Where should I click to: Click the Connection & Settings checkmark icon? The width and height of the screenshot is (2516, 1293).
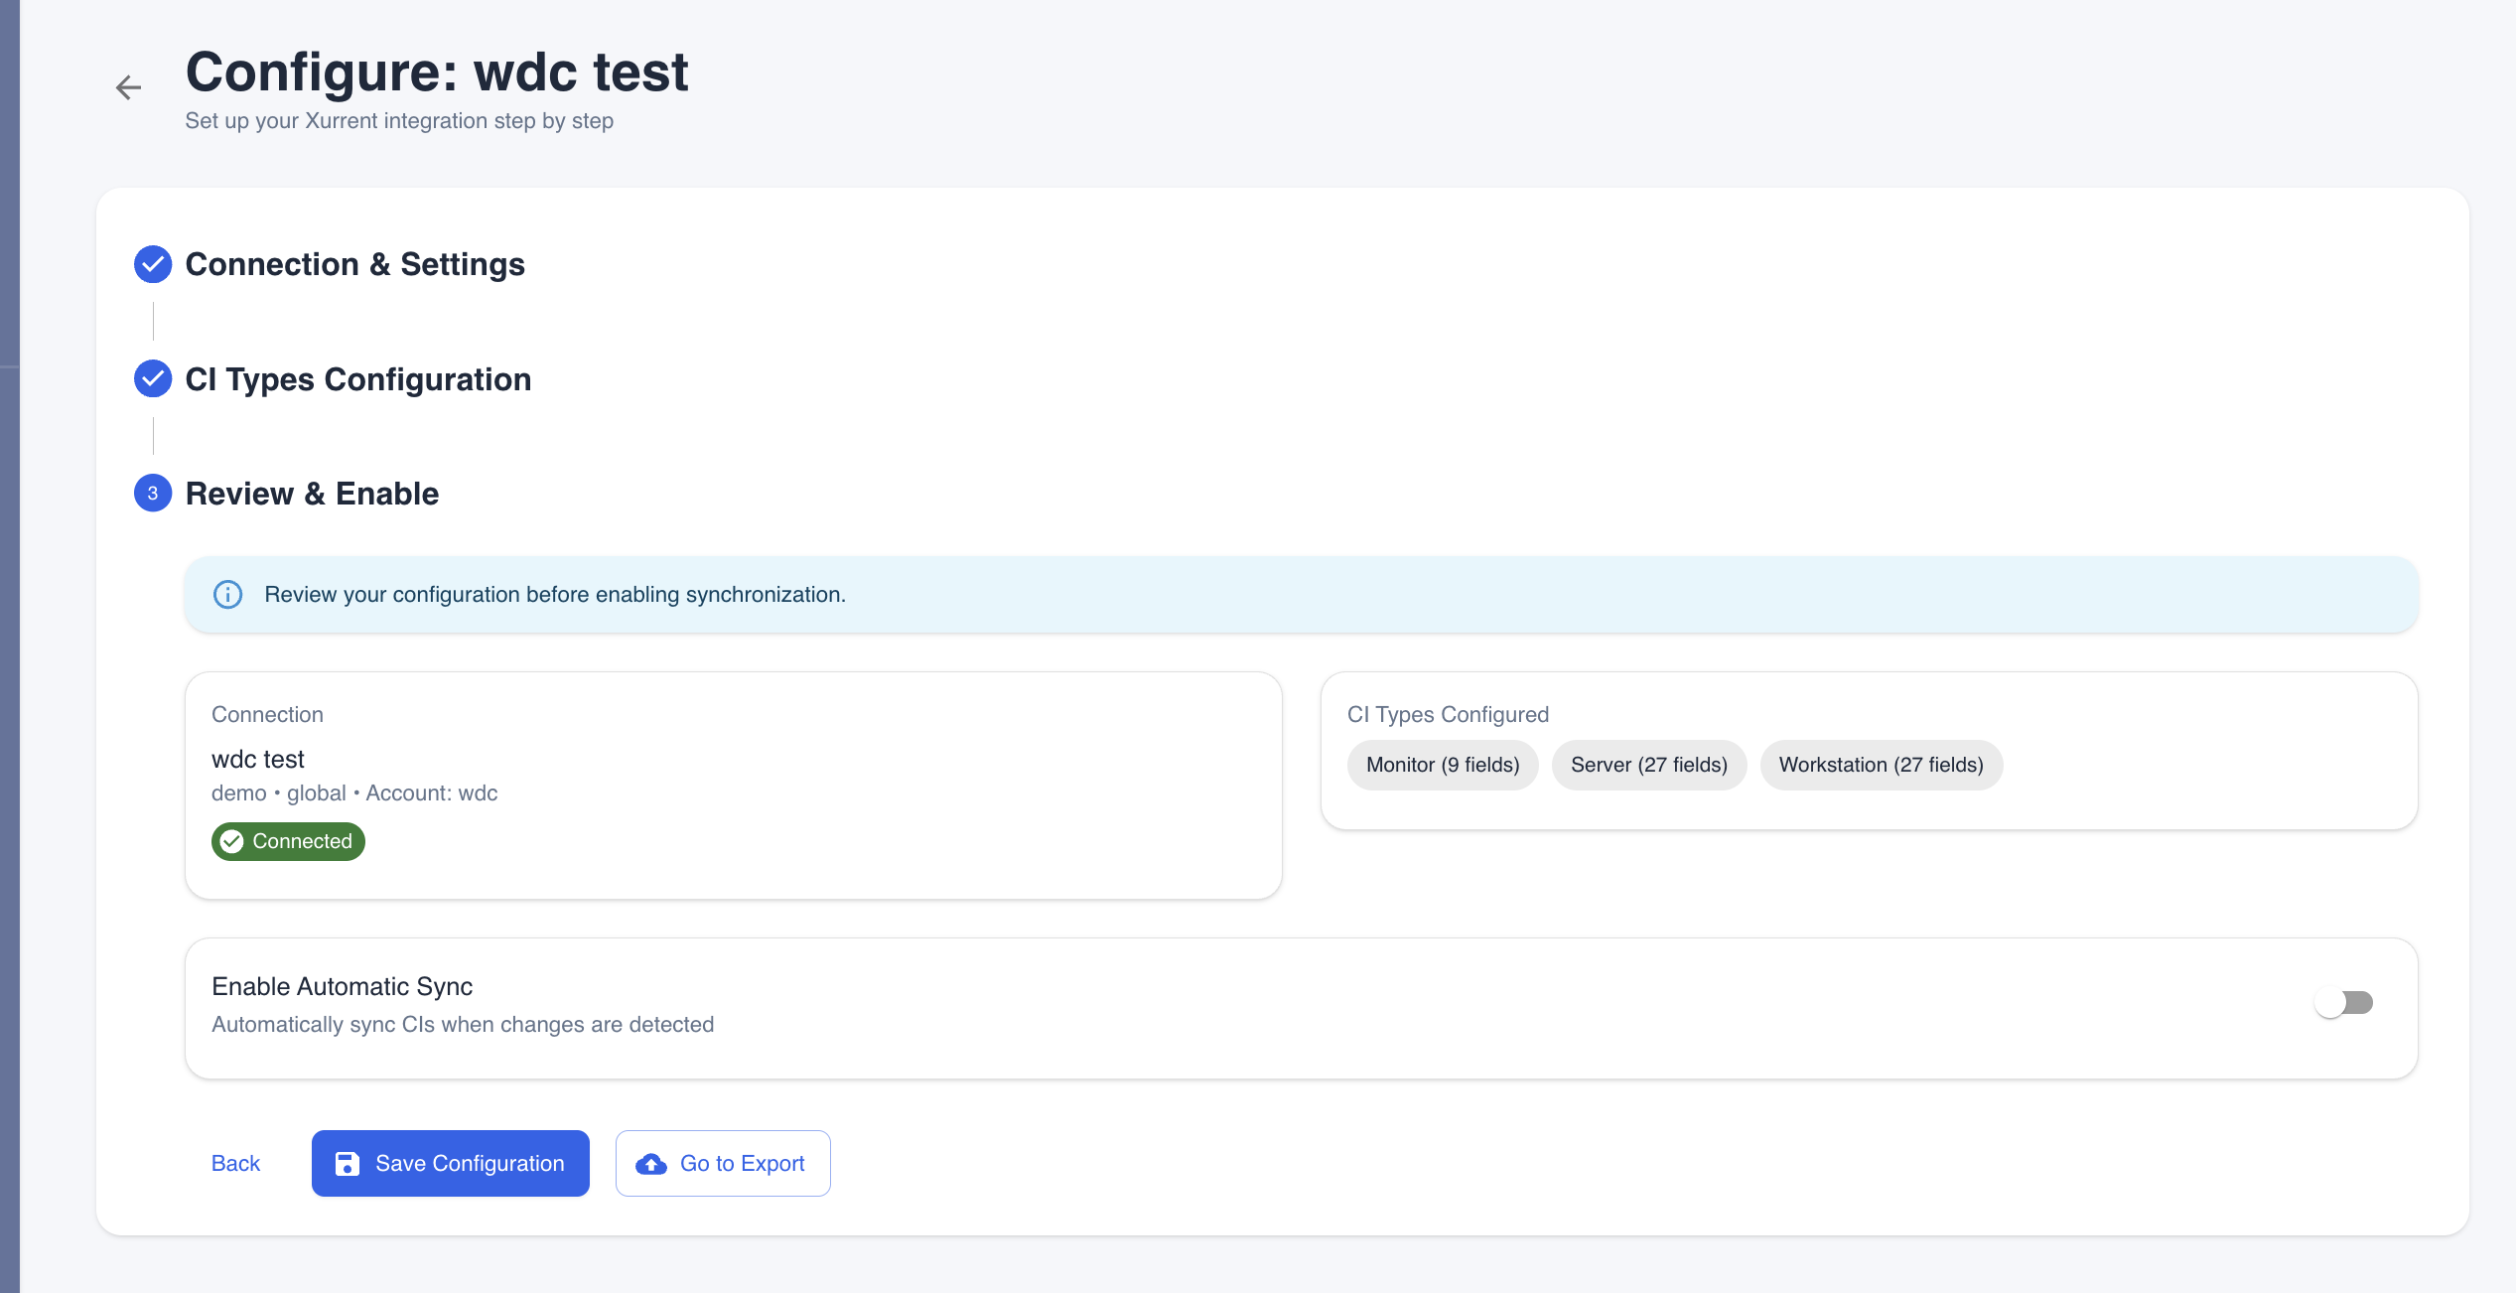(152, 263)
